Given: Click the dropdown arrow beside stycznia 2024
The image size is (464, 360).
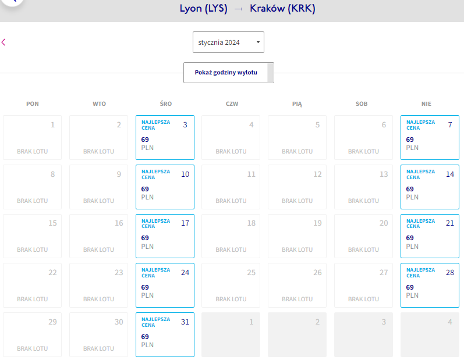Looking at the screenshot, I should pyautogui.click(x=258, y=42).
